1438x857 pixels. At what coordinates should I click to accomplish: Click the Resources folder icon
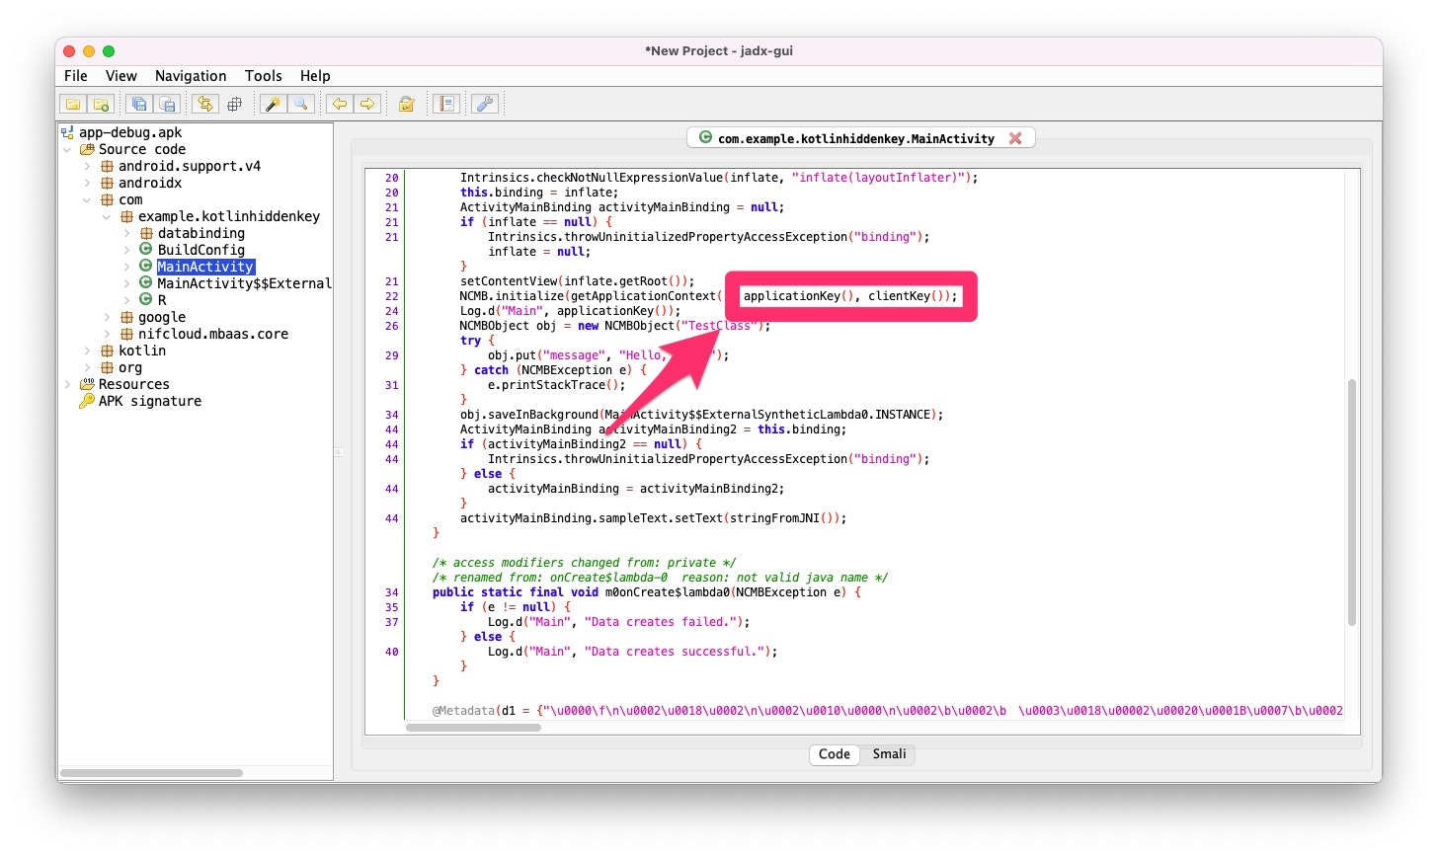point(87,385)
